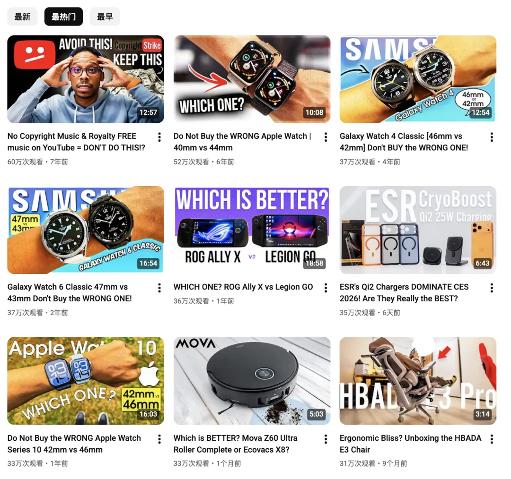The image size is (511, 479).
Task: Open options menu for ROG Ally X vs Legion GO
Action: [x=326, y=288]
